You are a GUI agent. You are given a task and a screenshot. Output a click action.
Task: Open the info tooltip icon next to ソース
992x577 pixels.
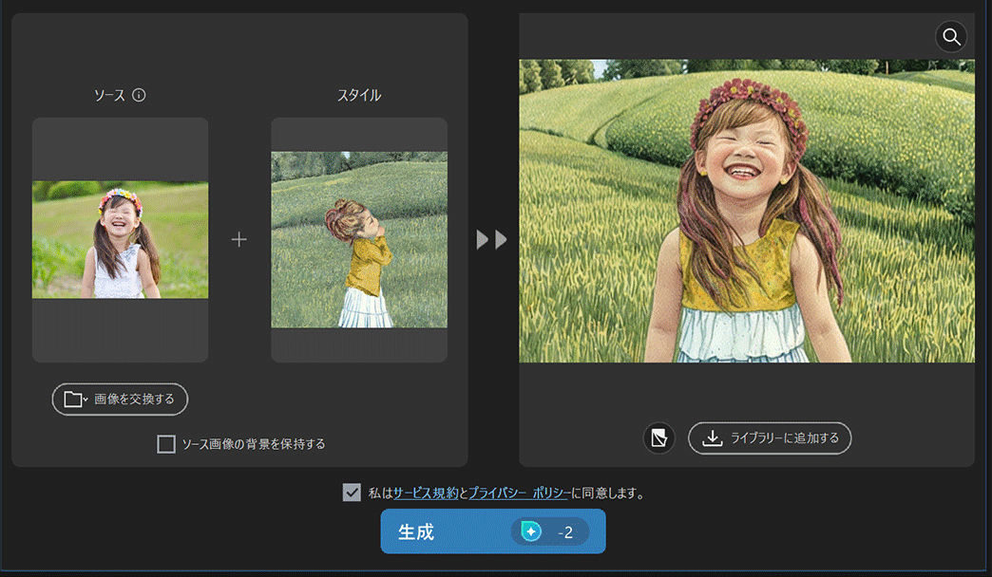(x=139, y=95)
